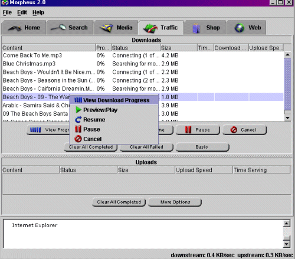The width and height of the screenshot is (295, 259).
Task: Click the bottom message pane scroll-up arrow
Action: click(x=286, y=224)
